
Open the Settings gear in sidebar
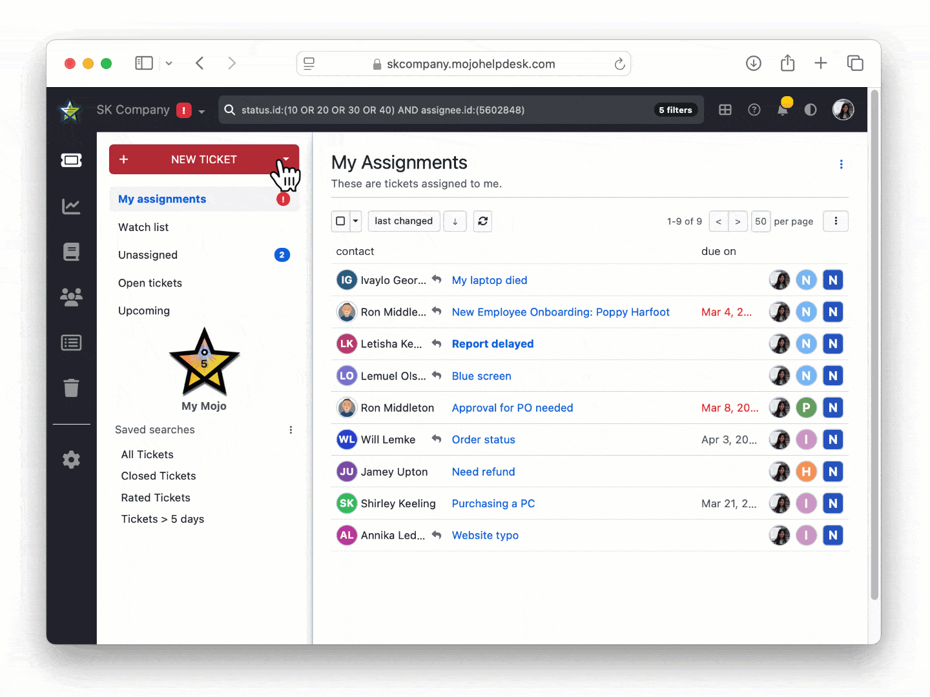(71, 460)
